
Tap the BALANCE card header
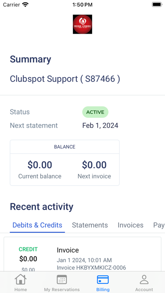[x=65, y=147]
